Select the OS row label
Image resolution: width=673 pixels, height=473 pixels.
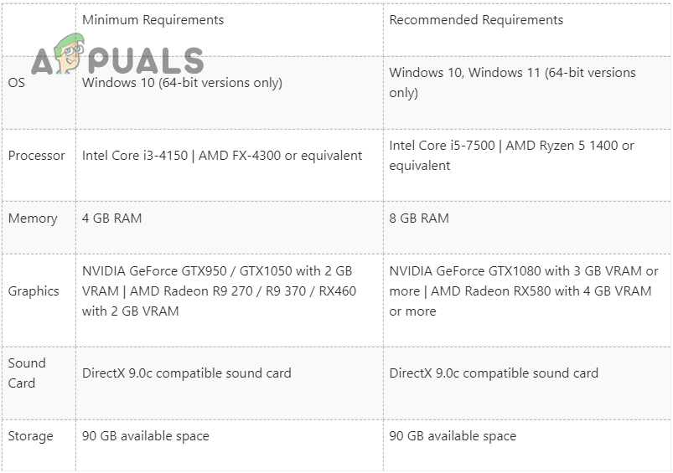17,83
